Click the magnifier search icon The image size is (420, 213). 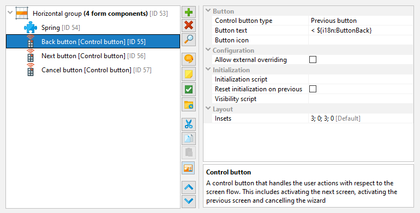[189, 39]
